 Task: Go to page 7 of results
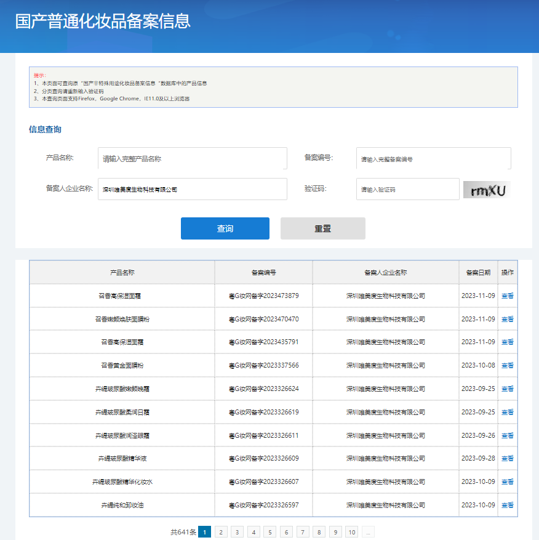303,532
